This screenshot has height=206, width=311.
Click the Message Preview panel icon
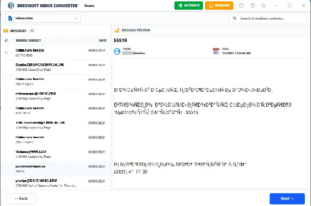[117, 30]
